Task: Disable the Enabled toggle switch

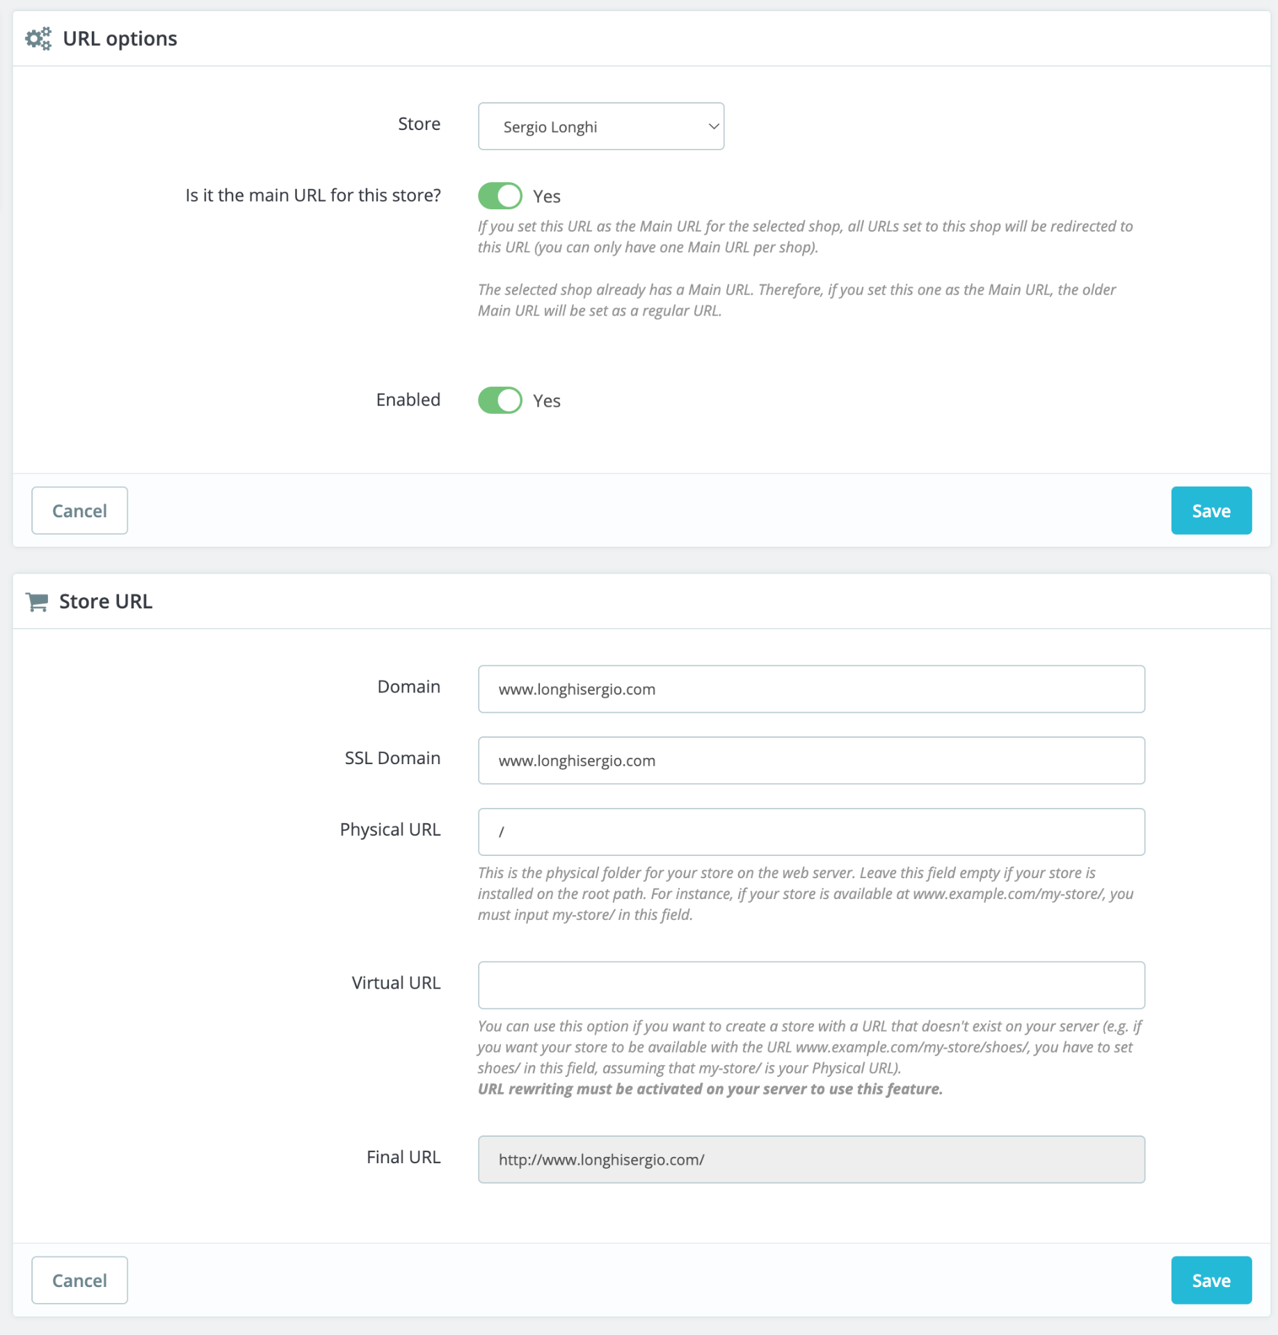Action: (500, 400)
